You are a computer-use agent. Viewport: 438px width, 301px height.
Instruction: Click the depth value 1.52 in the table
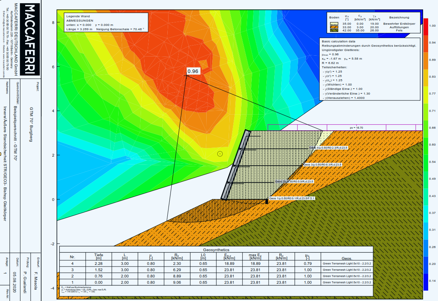[99, 270]
